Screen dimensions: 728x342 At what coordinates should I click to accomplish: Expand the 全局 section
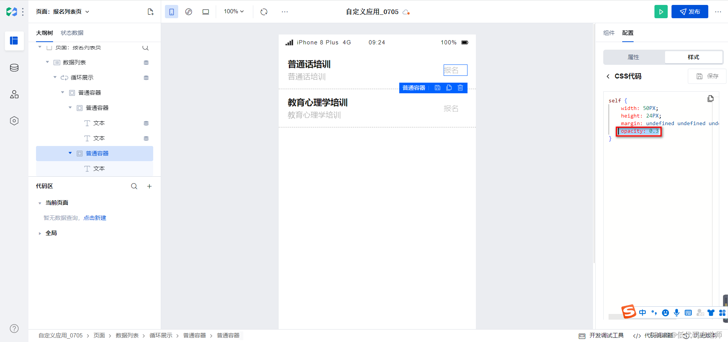[x=40, y=234]
